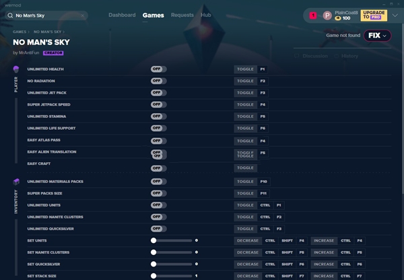The height and width of the screenshot is (280, 404).
Task: Click Toggle button for Easy Craft
Action: click(x=245, y=168)
